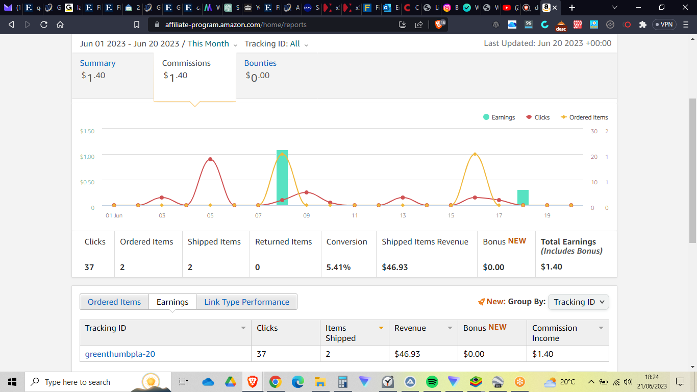Open Task View on the taskbar
Image resolution: width=697 pixels, height=392 pixels.
point(184,382)
